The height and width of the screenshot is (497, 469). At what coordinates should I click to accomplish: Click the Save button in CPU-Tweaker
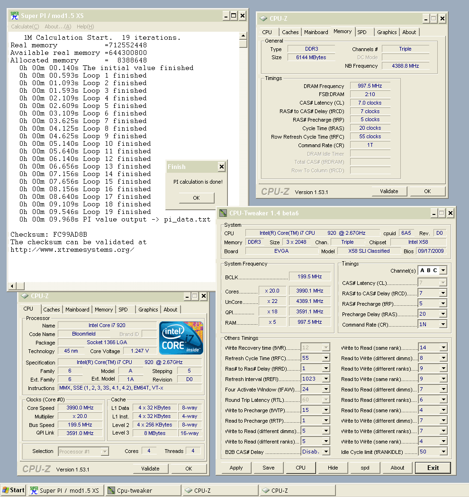pyautogui.click(x=269, y=468)
